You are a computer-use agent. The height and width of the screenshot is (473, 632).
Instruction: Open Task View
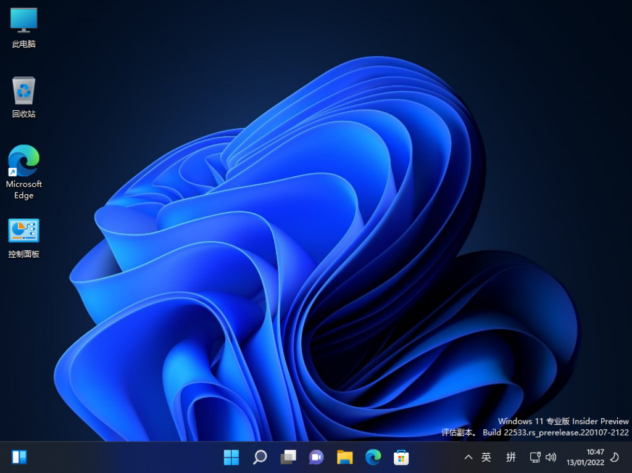tap(288, 458)
